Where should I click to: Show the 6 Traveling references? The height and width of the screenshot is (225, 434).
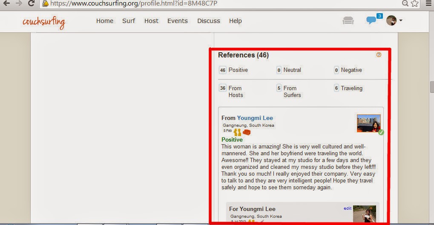[348, 88]
